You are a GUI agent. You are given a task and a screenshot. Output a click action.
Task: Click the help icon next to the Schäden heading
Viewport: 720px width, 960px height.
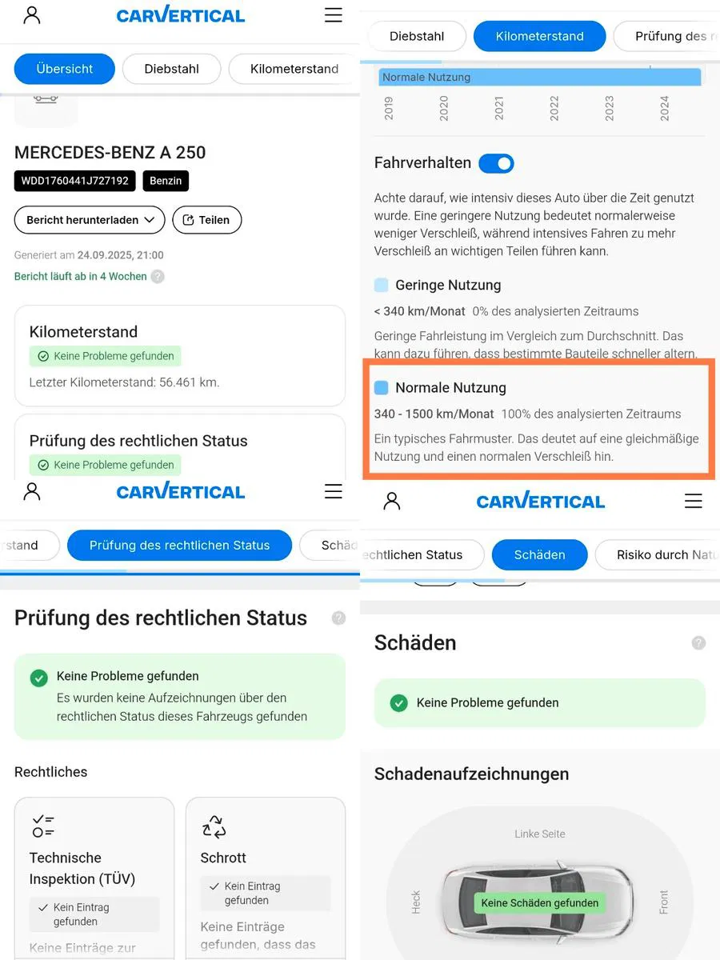[699, 642]
